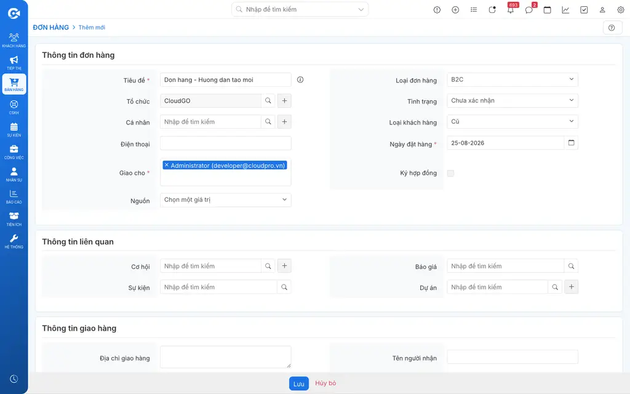Screen dimensions: 630x394
Task: Click the Cá nhân search input
Action: (210, 121)
